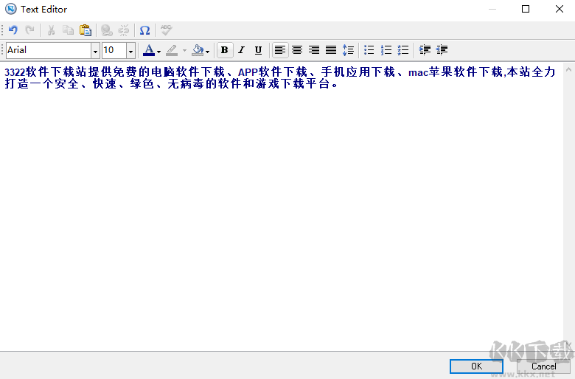The width and height of the screenshot is (575, 379).
Task: Apply bulleted list
Action: (369, 50)
